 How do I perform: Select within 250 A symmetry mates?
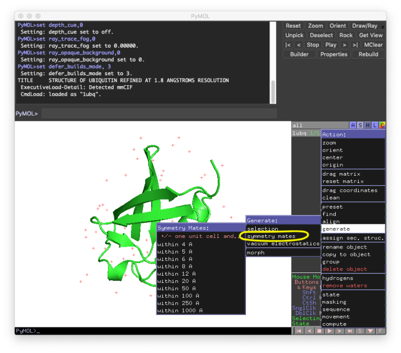click(x=200, y=303)
